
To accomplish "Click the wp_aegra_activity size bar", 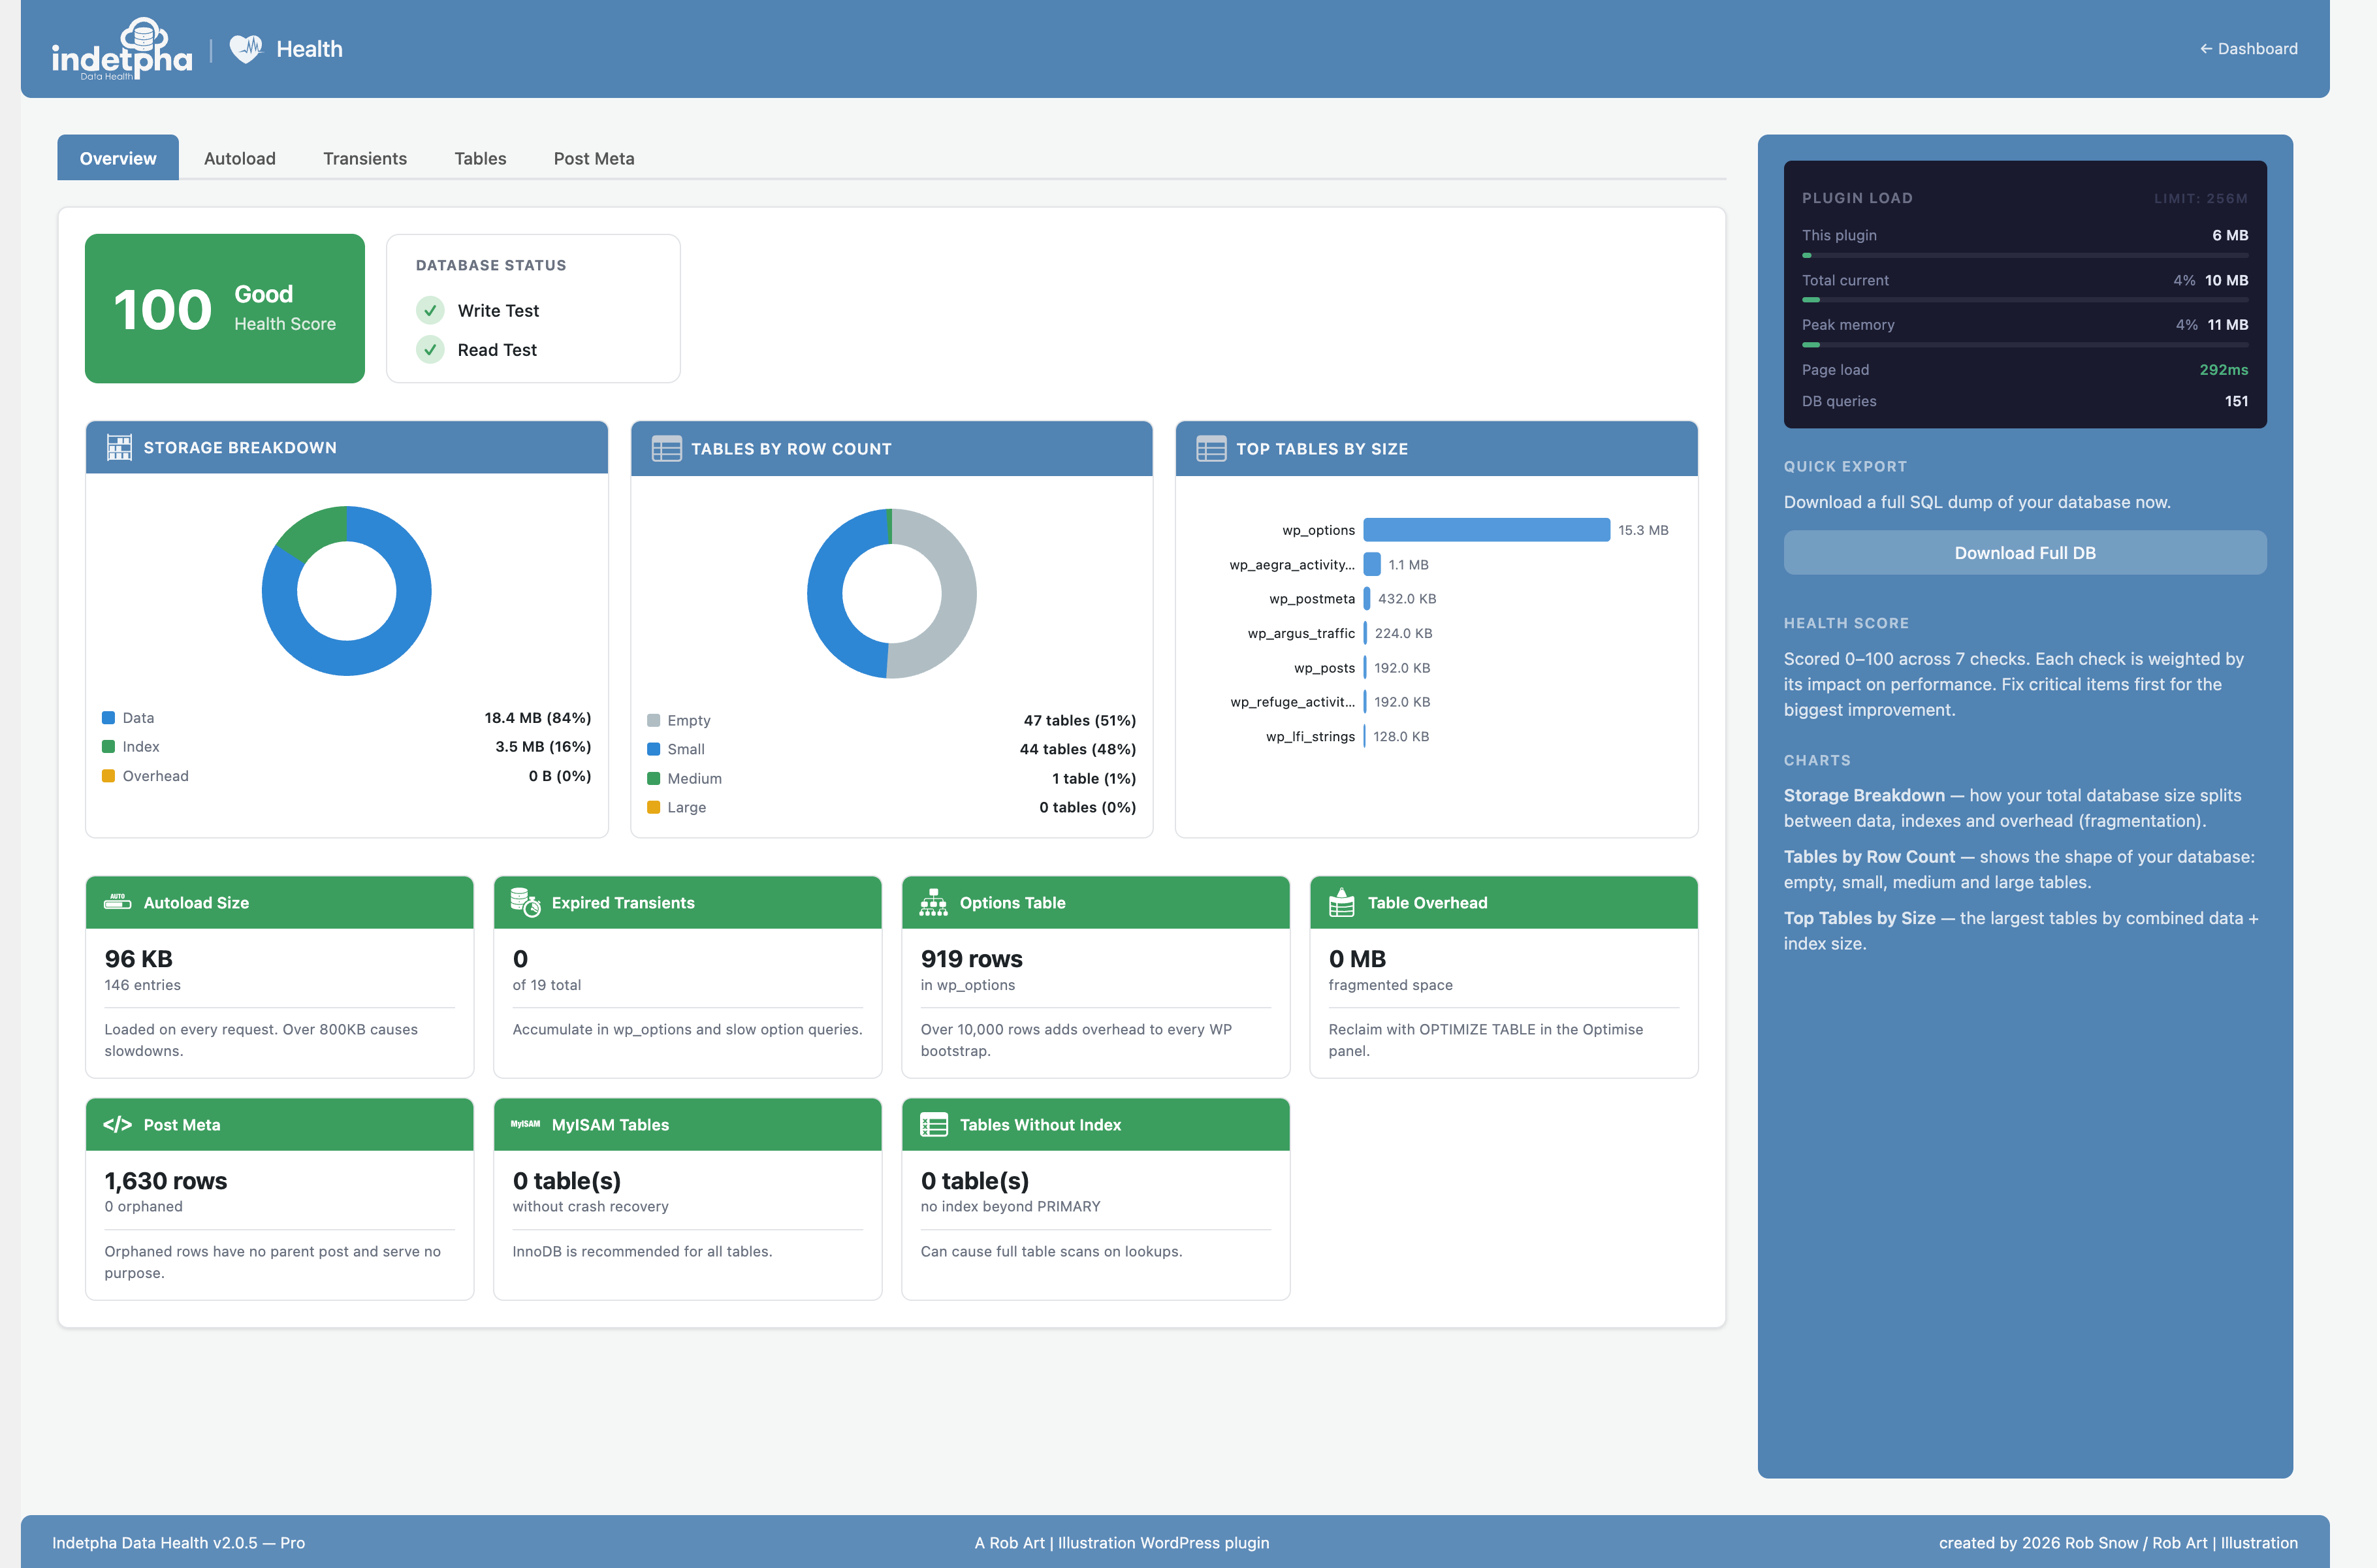I will click(x=1372, y=564).
